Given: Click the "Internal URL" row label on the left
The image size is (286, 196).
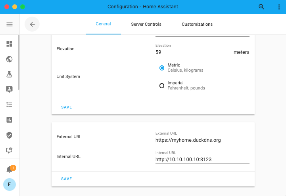Looking at the screenshot, I should 68,156.
